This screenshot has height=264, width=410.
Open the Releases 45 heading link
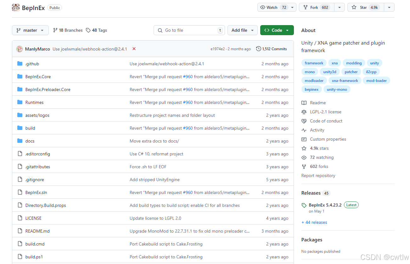pos(316,193)
